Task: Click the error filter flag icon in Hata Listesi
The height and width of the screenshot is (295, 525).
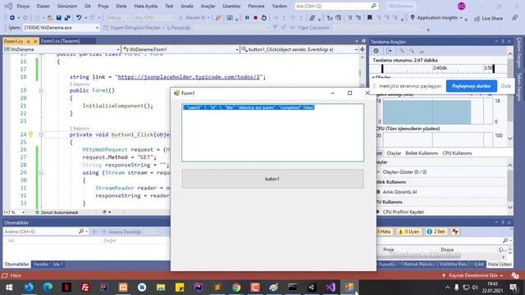Action: 455,231
